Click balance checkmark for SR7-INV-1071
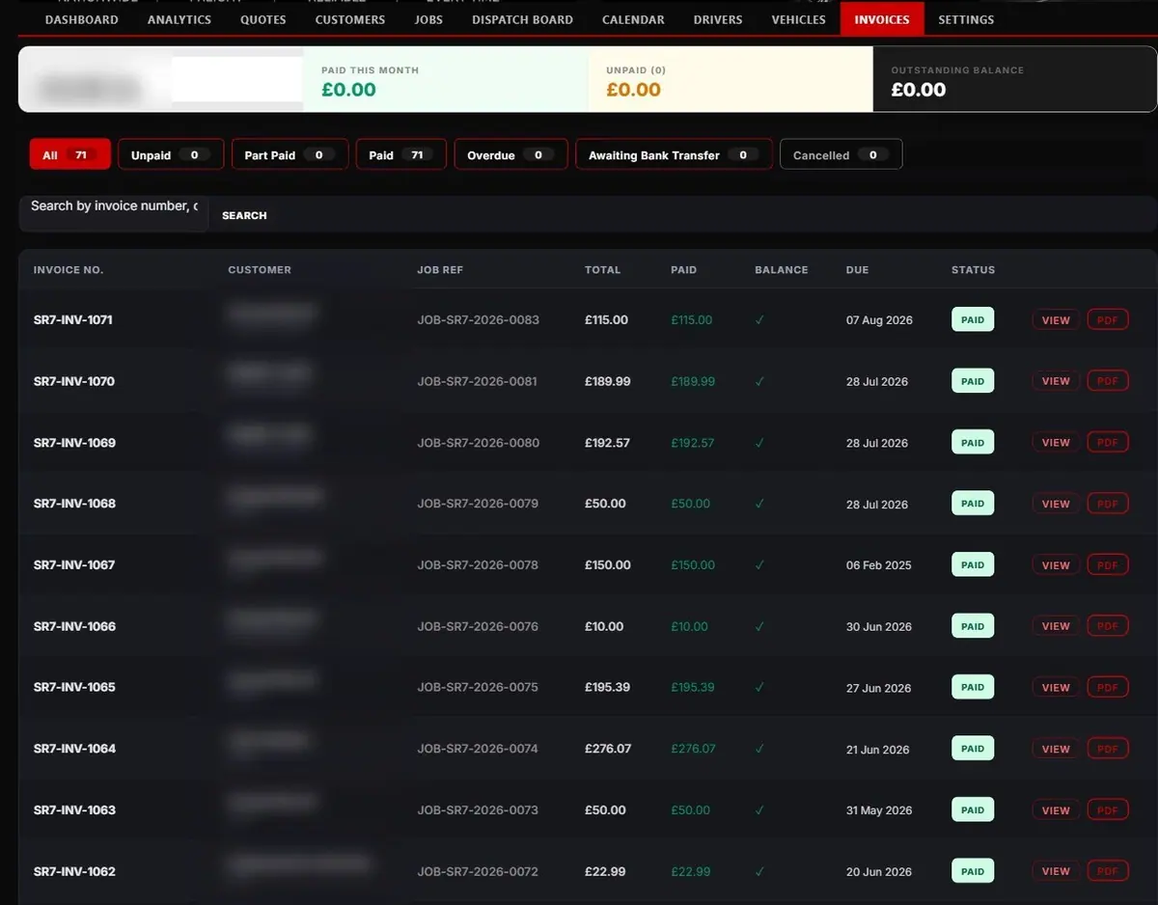1158x905 pixels. tap(759, 319)
